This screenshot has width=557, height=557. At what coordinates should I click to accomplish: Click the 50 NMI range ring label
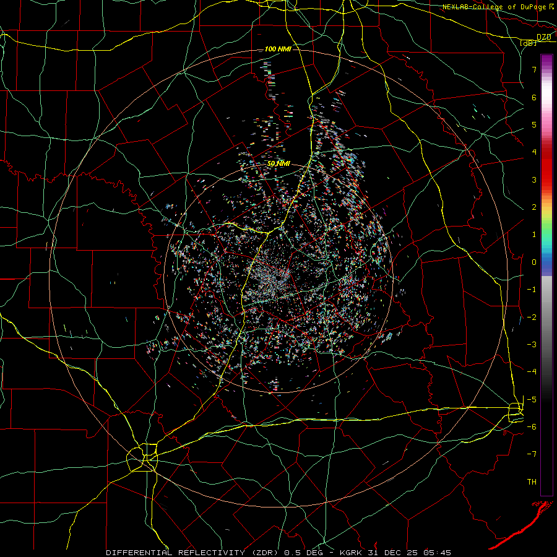pos(278,164)
